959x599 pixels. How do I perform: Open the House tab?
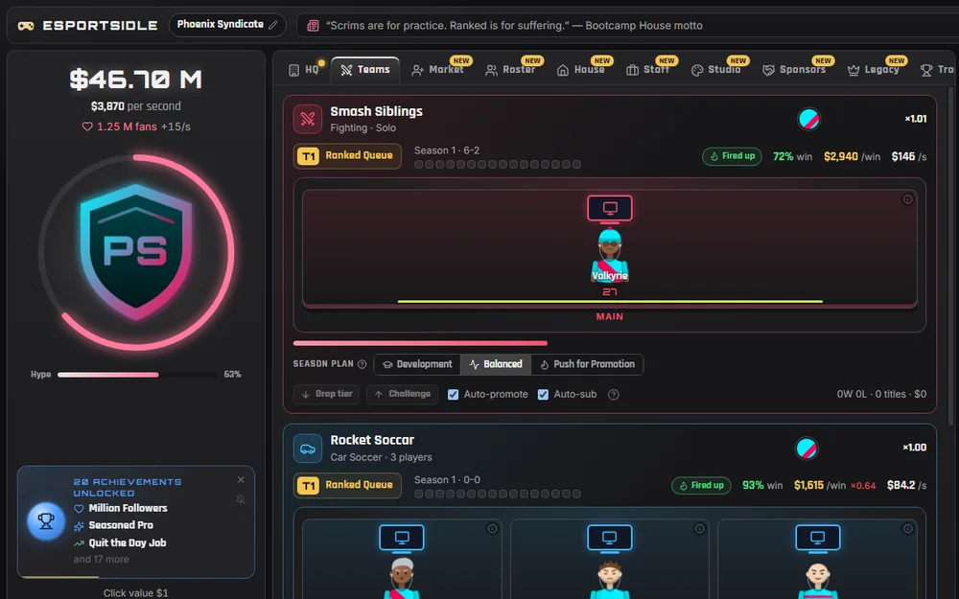pyautogui.click(x=581, y=70)
